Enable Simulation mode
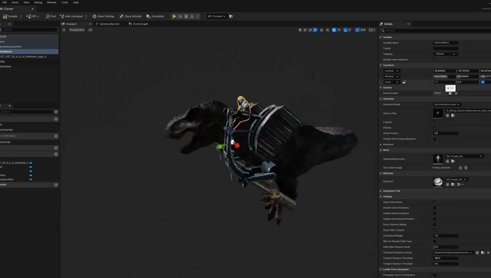This screenshot has height=278, width=491. [155, 16]
